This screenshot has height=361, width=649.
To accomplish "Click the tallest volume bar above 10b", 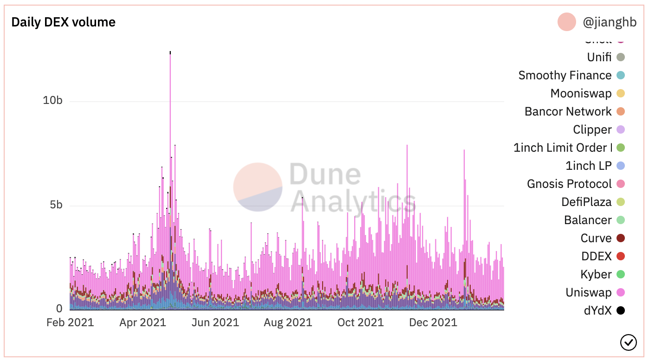I will (170, 180).
